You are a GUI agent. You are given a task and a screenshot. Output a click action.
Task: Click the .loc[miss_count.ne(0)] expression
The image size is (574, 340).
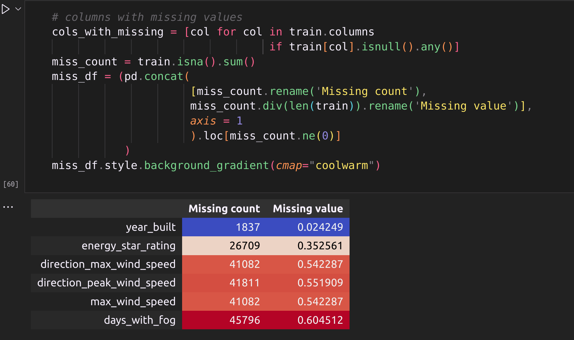point(269,136)
